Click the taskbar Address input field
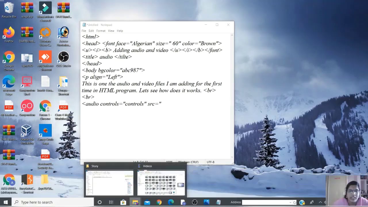The height and width of the screenshot is (207, 368). [x=265, y=202]
